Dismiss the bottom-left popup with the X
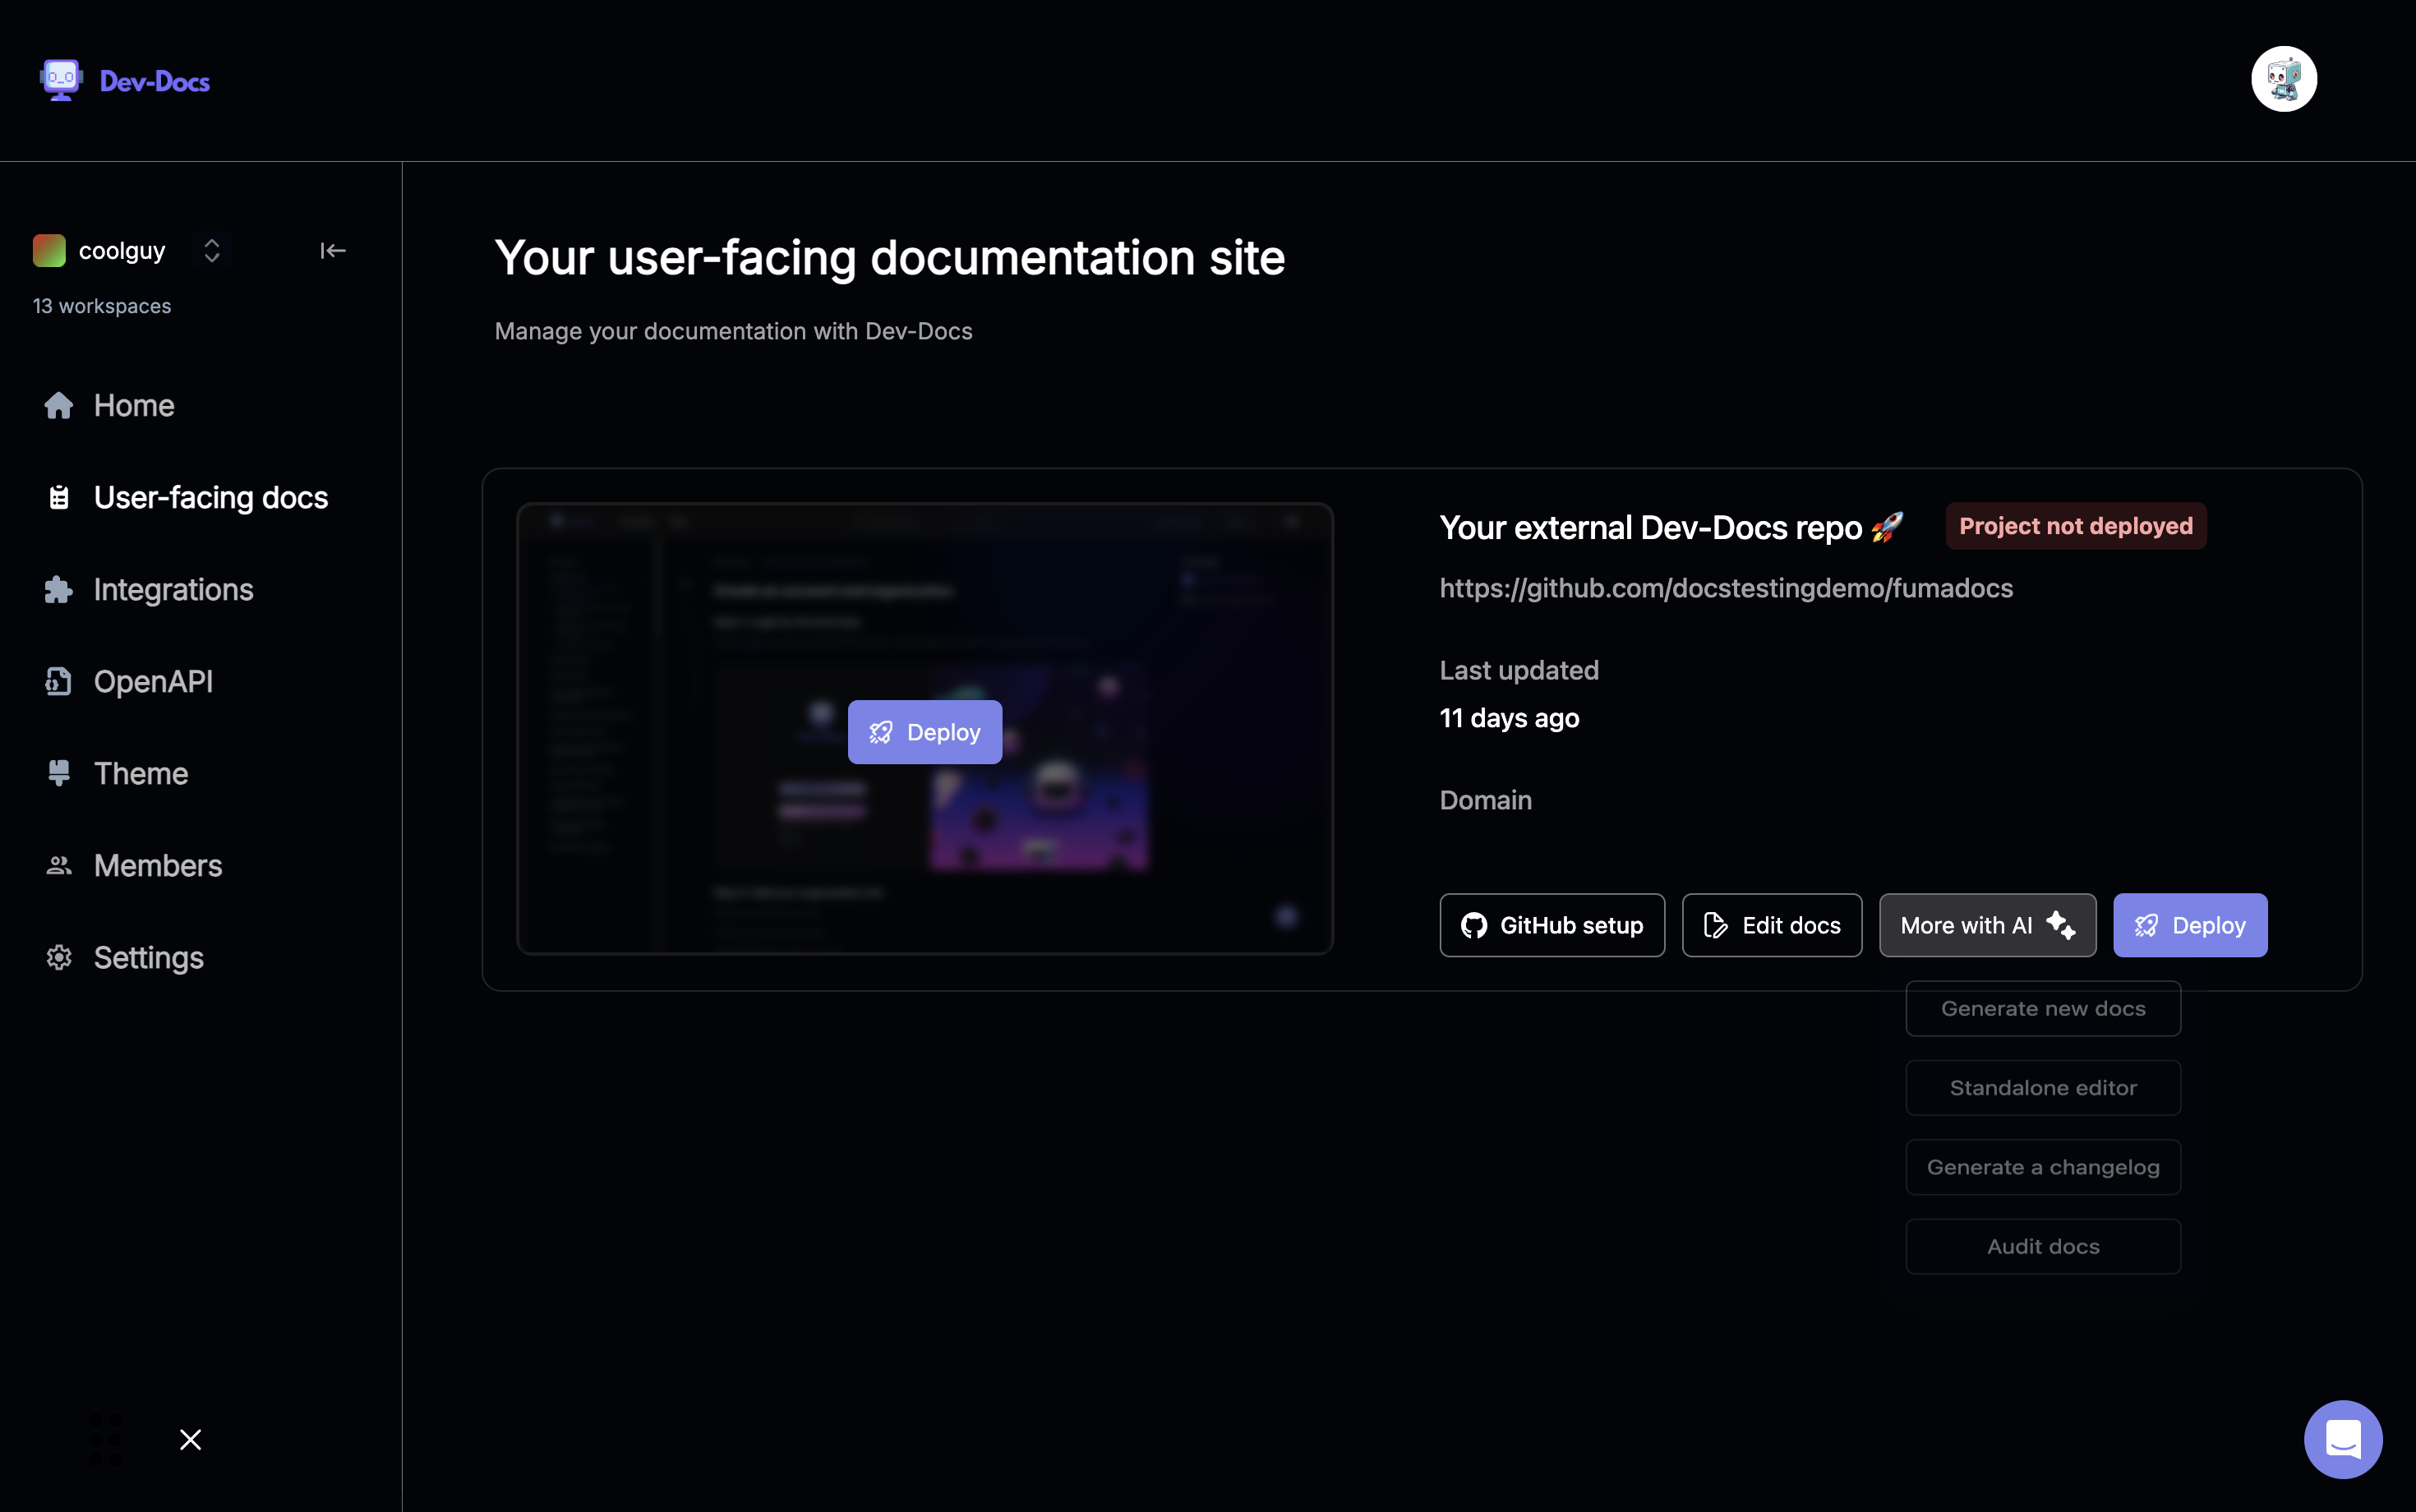Image resolution: width=2416 pixels, height=1512 pixels. point(190,1440)
